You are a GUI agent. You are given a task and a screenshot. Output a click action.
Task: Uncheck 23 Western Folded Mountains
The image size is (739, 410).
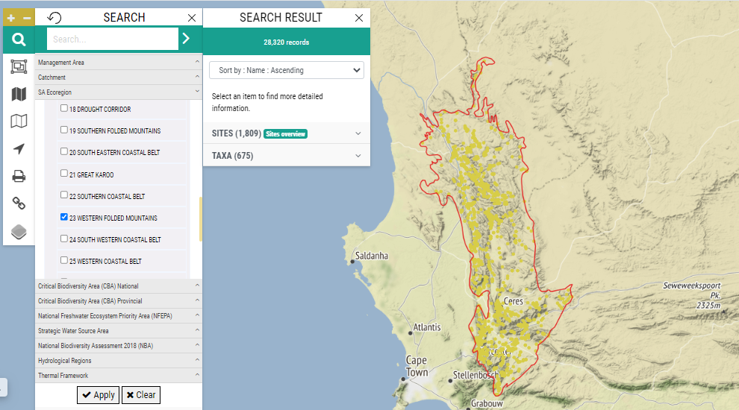tap(64, 217)
